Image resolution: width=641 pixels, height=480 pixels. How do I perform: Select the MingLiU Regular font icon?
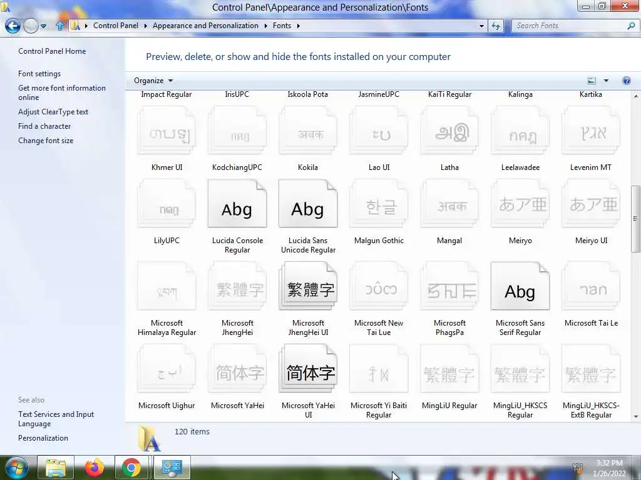pos(449,369)
